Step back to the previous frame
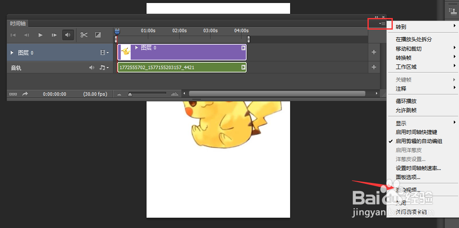The image size is (459, 228). [27, 35]
